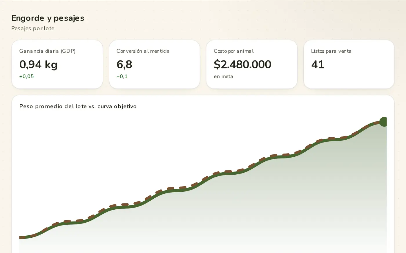Open the 'Conversión alimenticia' card
Viewport: 406px width, 253px height.
tap(154, 64)
